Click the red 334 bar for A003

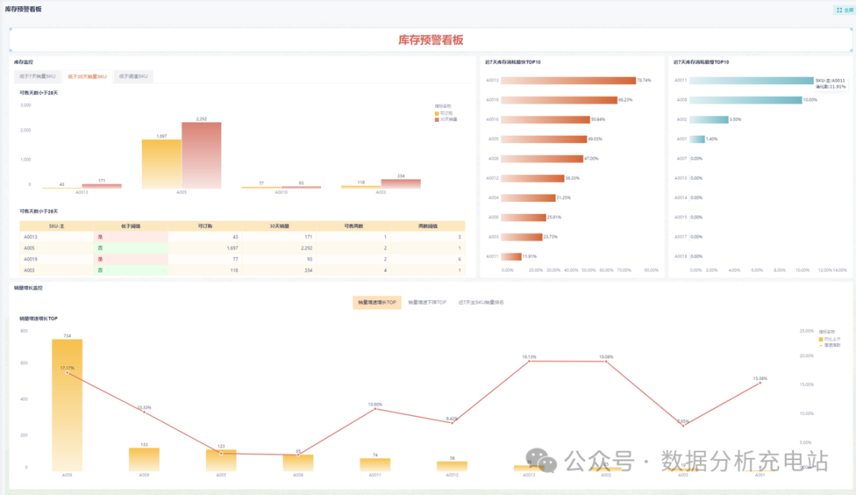[401, 184]
